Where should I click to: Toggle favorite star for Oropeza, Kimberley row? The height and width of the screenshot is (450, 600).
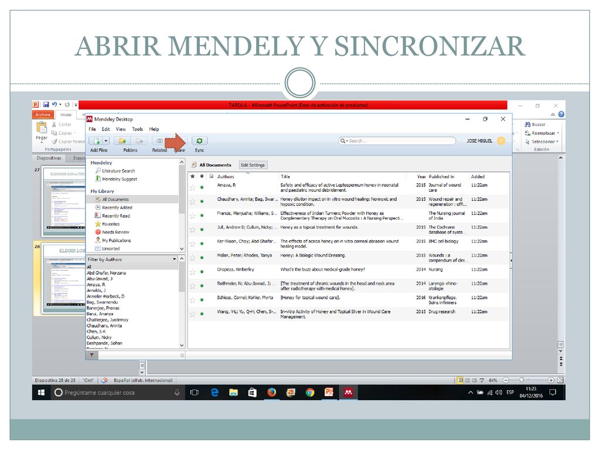[192, 272]
